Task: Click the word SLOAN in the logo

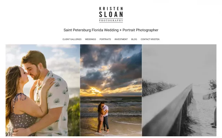Action: (x=111, y=14)
